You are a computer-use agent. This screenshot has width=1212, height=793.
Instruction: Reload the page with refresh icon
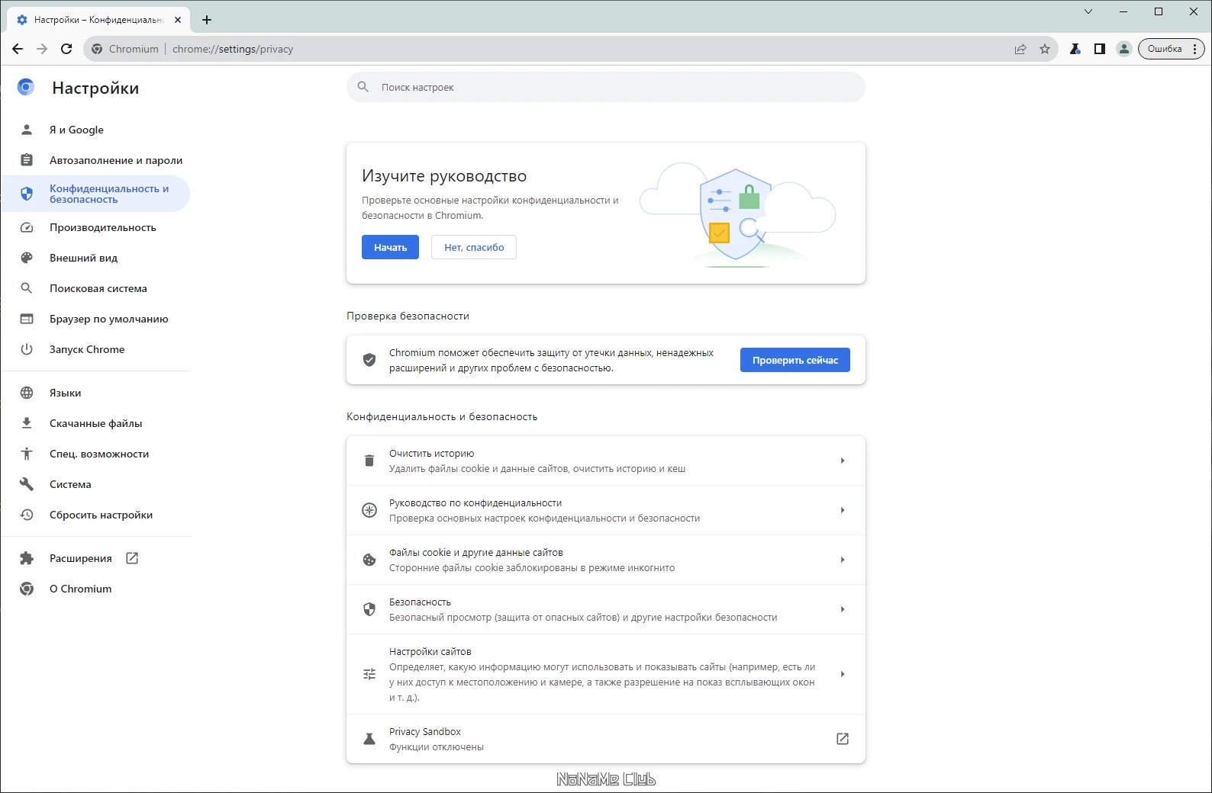(66, 49)
